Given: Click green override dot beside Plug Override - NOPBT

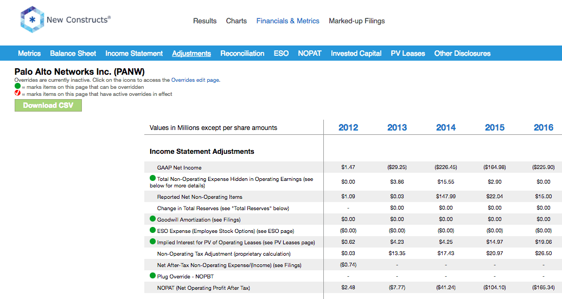Looking at the screenshot, I should [x=152, y=275].
